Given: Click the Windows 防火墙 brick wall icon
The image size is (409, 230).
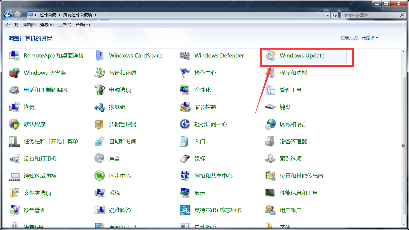Looking at the screenshot, I should (14, 73).
